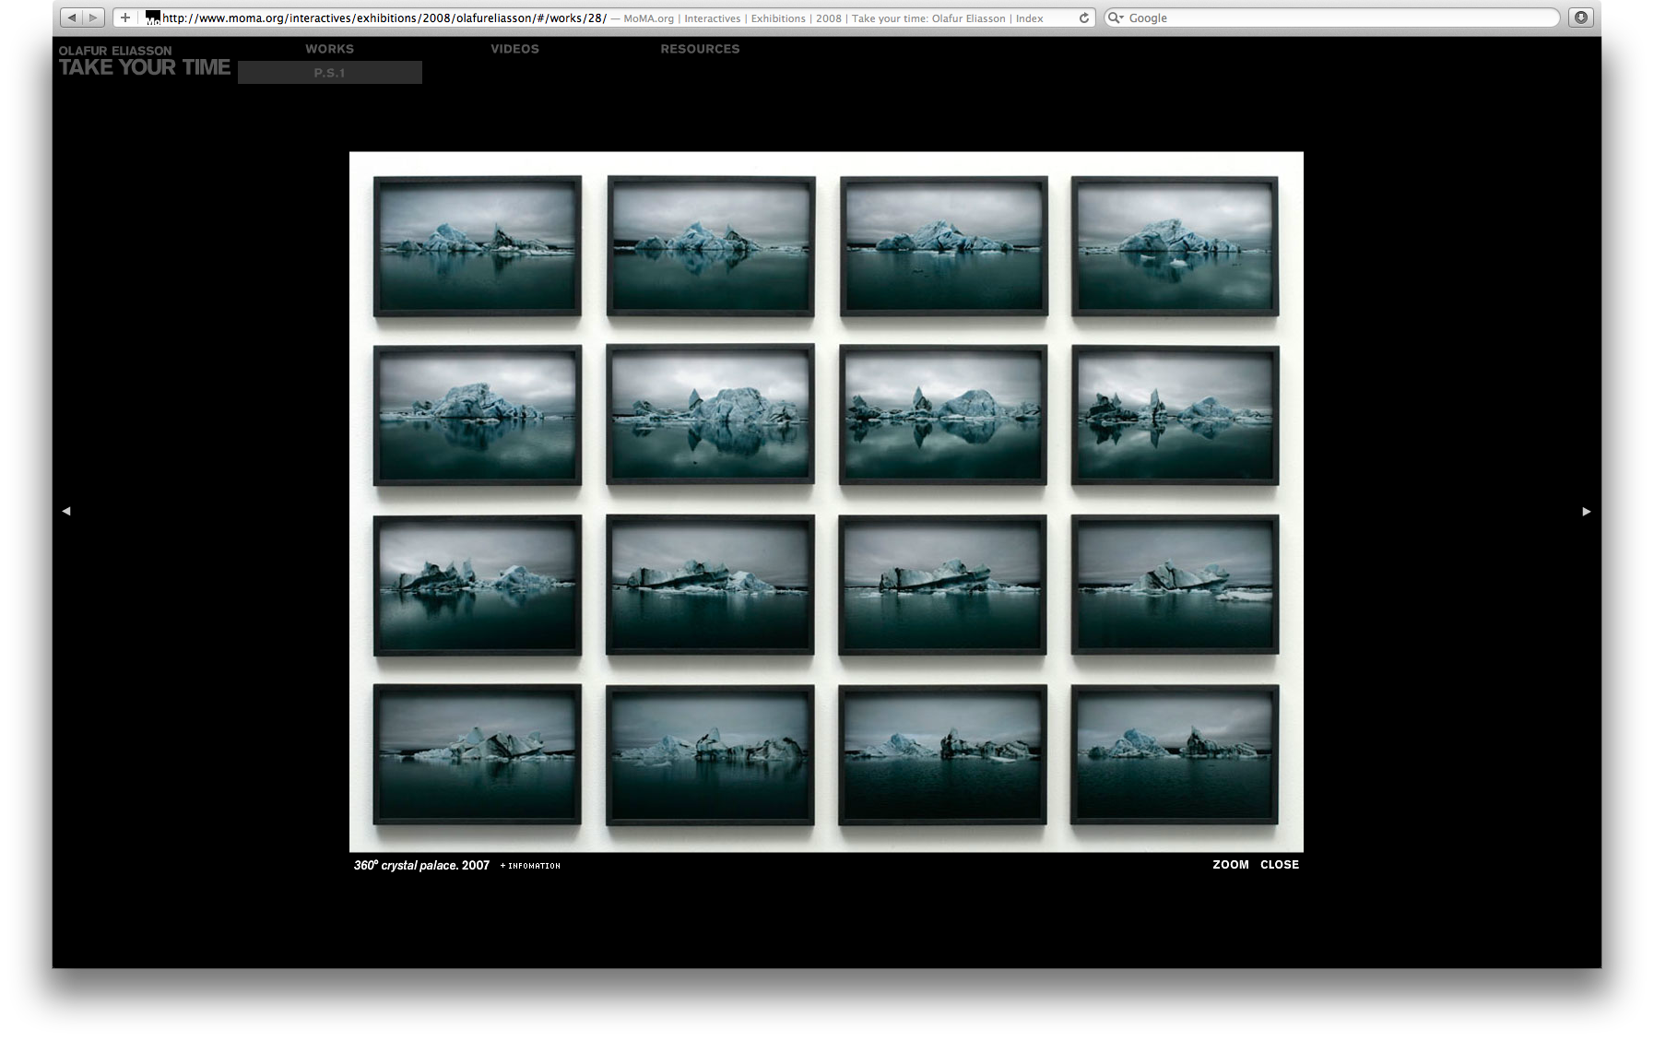Click the TAKE YOUR TIME logo
This screenshot has height=1041, width=1654.
[x=144, y=66]
